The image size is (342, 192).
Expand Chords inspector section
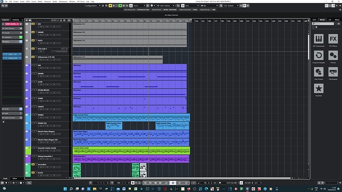coord(12,33)
